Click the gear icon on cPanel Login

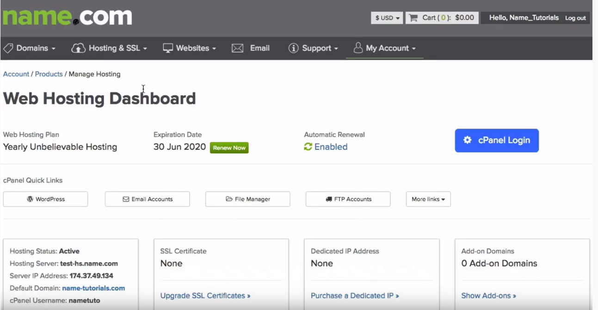(468, 140)
